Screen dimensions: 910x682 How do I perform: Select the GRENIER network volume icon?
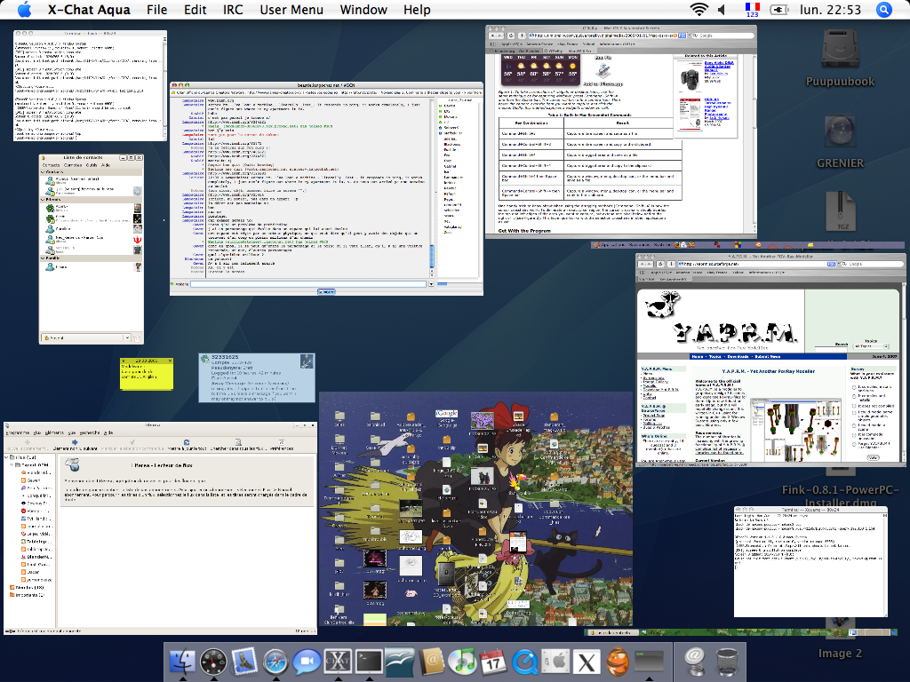click(x=840, y=131)
